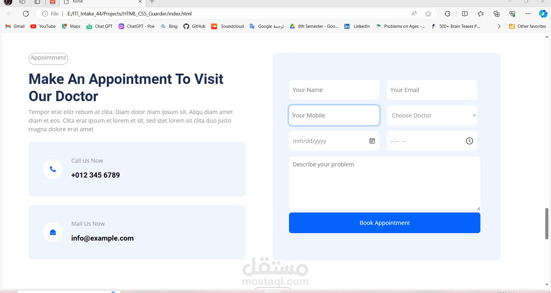Open the new tab plus button
The height and width of the screenshot is (293, 551).
click(x=152, y=2)
